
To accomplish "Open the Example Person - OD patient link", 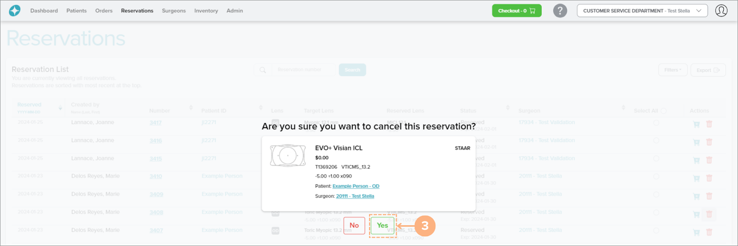I will [356, 186].
